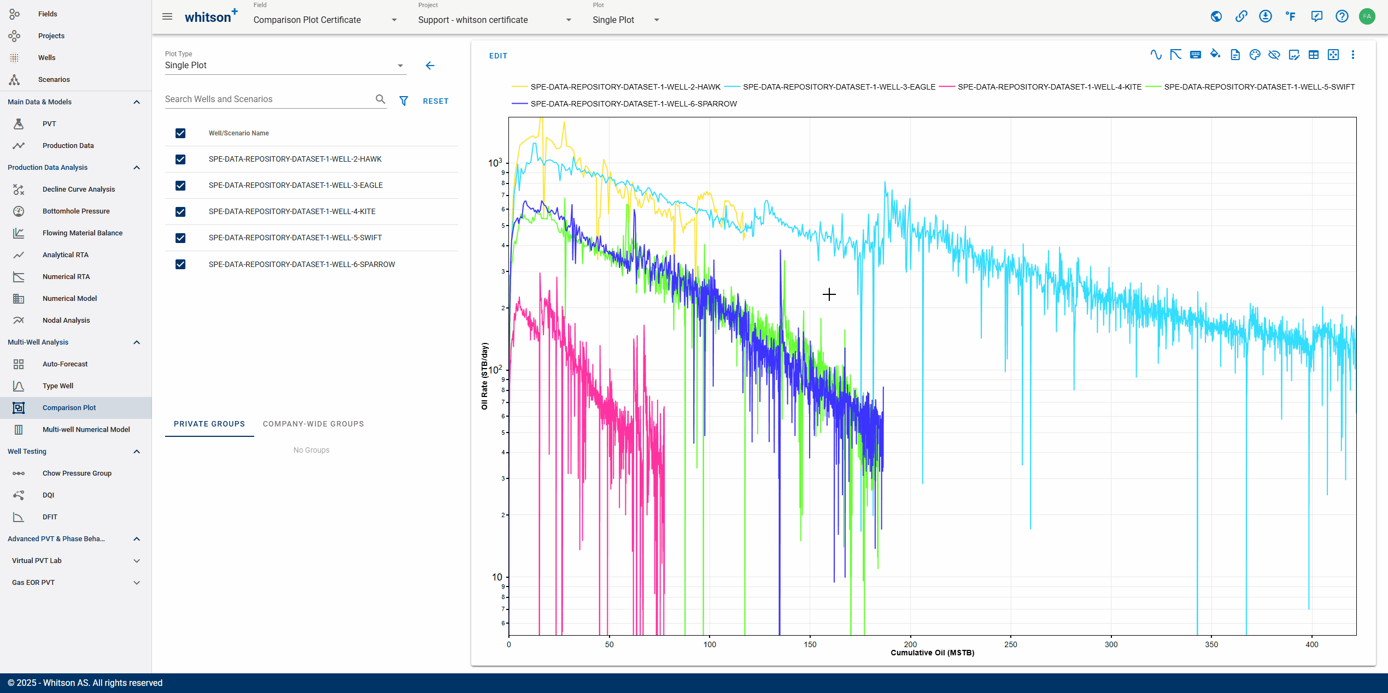Viewport: 1388px width, 693px height.
Task: Click the decline curve icon in plot toolbar
Action: coord(1175,55)
